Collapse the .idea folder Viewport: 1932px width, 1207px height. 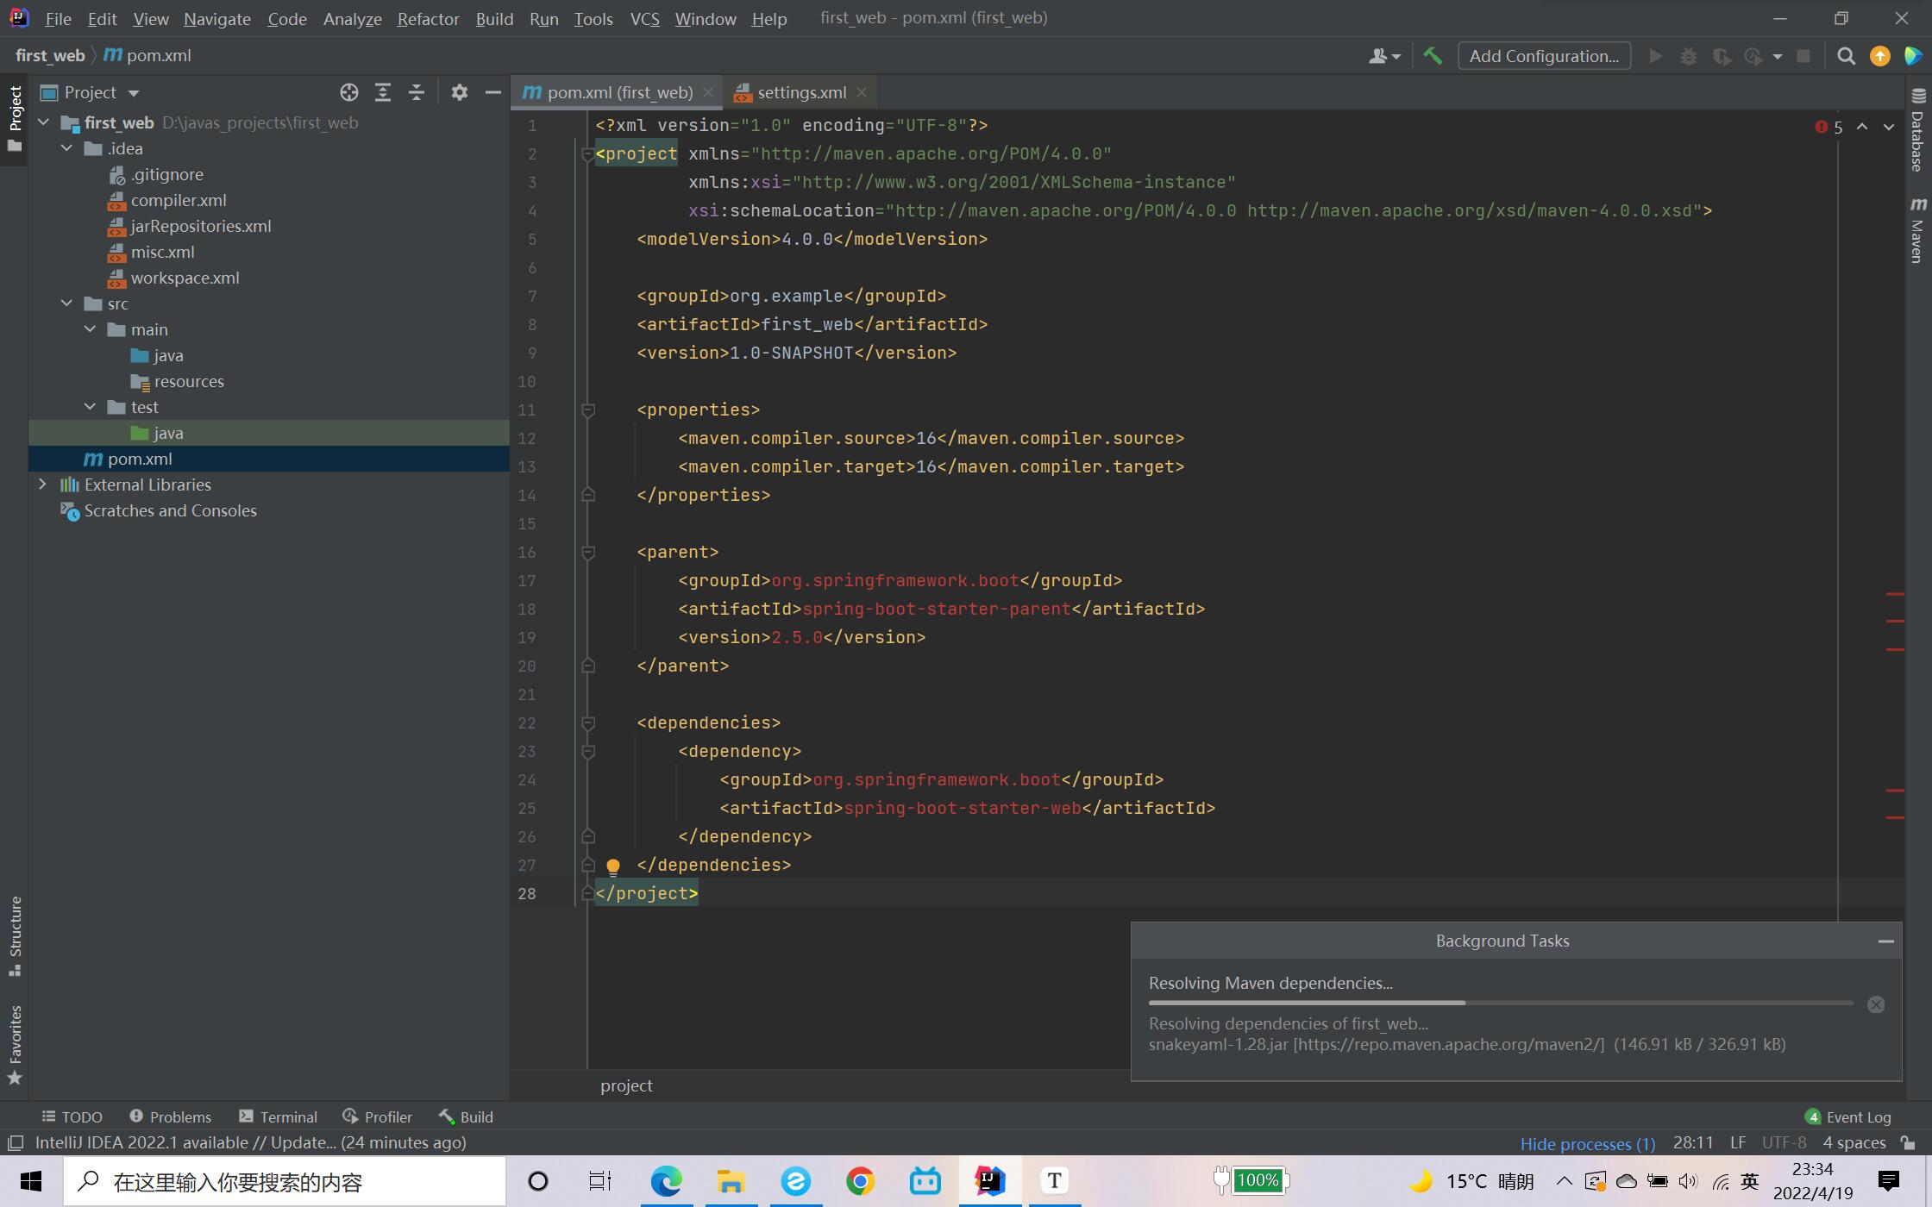(x=66, y=148)
